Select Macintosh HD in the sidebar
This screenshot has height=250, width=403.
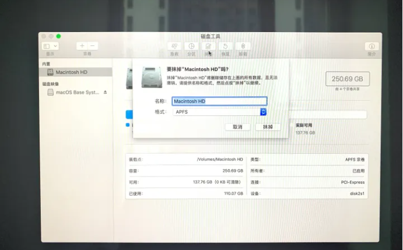click(76, 72)
